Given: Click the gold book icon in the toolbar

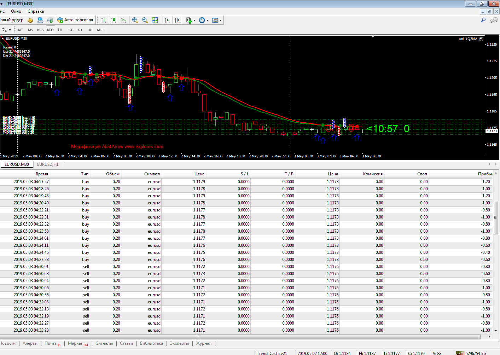Looking at the screenshot, I should coord(30,20).
